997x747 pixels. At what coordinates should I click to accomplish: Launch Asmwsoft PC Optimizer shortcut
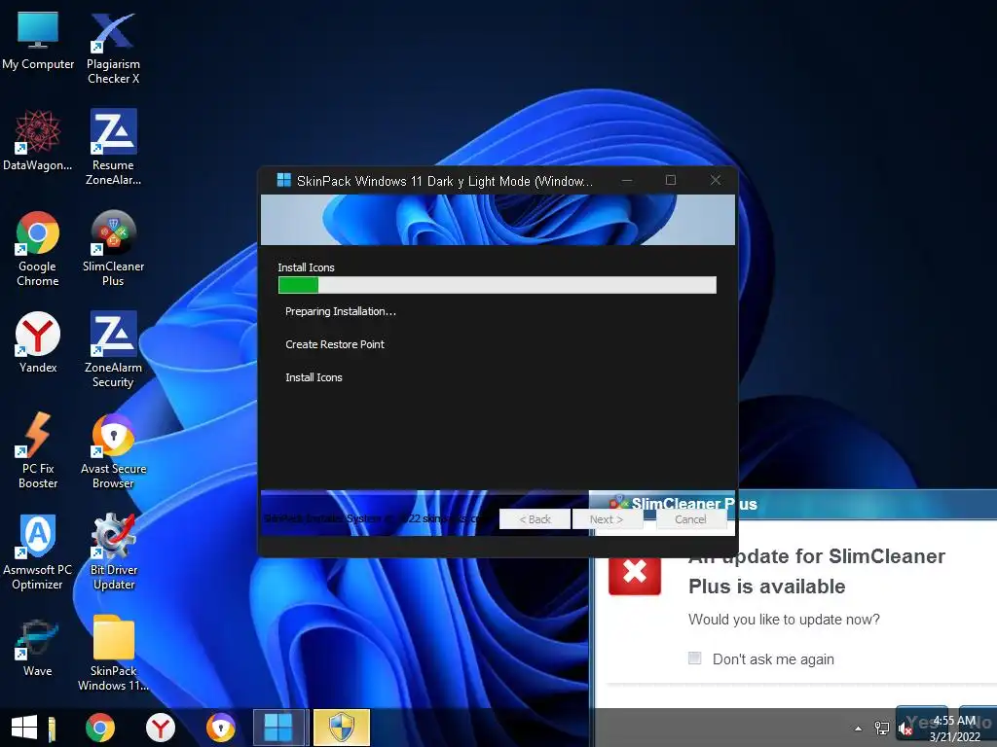(x=38, y=551)
